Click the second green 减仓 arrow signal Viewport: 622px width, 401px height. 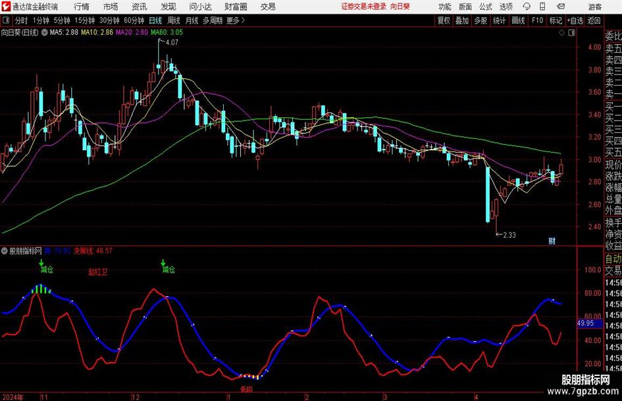click(x=163, y=263)
